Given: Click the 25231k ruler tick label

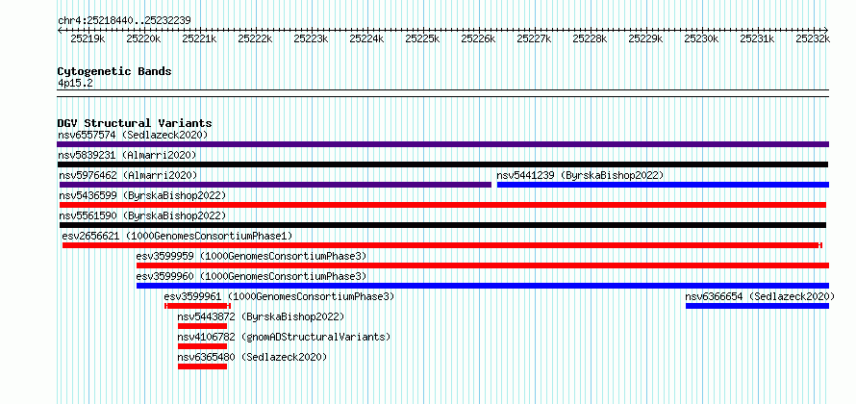Looking at the screenshot, I should coord(757,38).
